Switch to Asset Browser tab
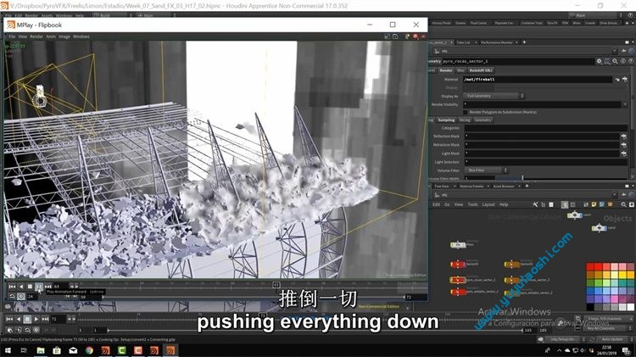This screenshot has height=357, width=636. [504, 187]
